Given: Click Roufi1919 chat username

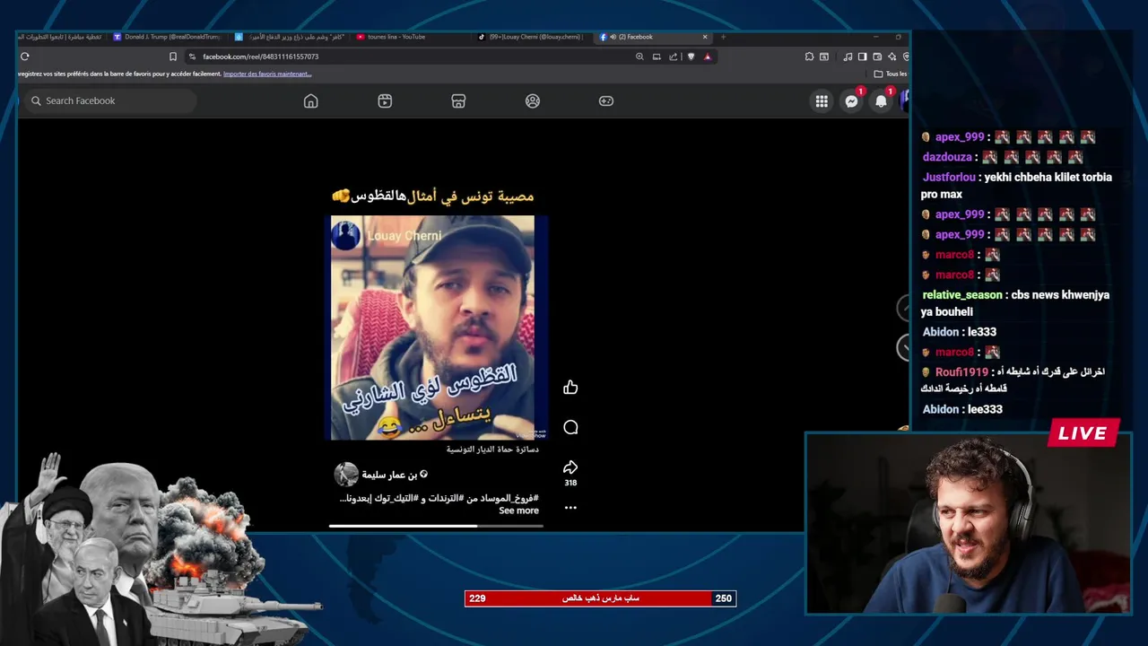Looking at the screenshot, I should click(961, 371).
